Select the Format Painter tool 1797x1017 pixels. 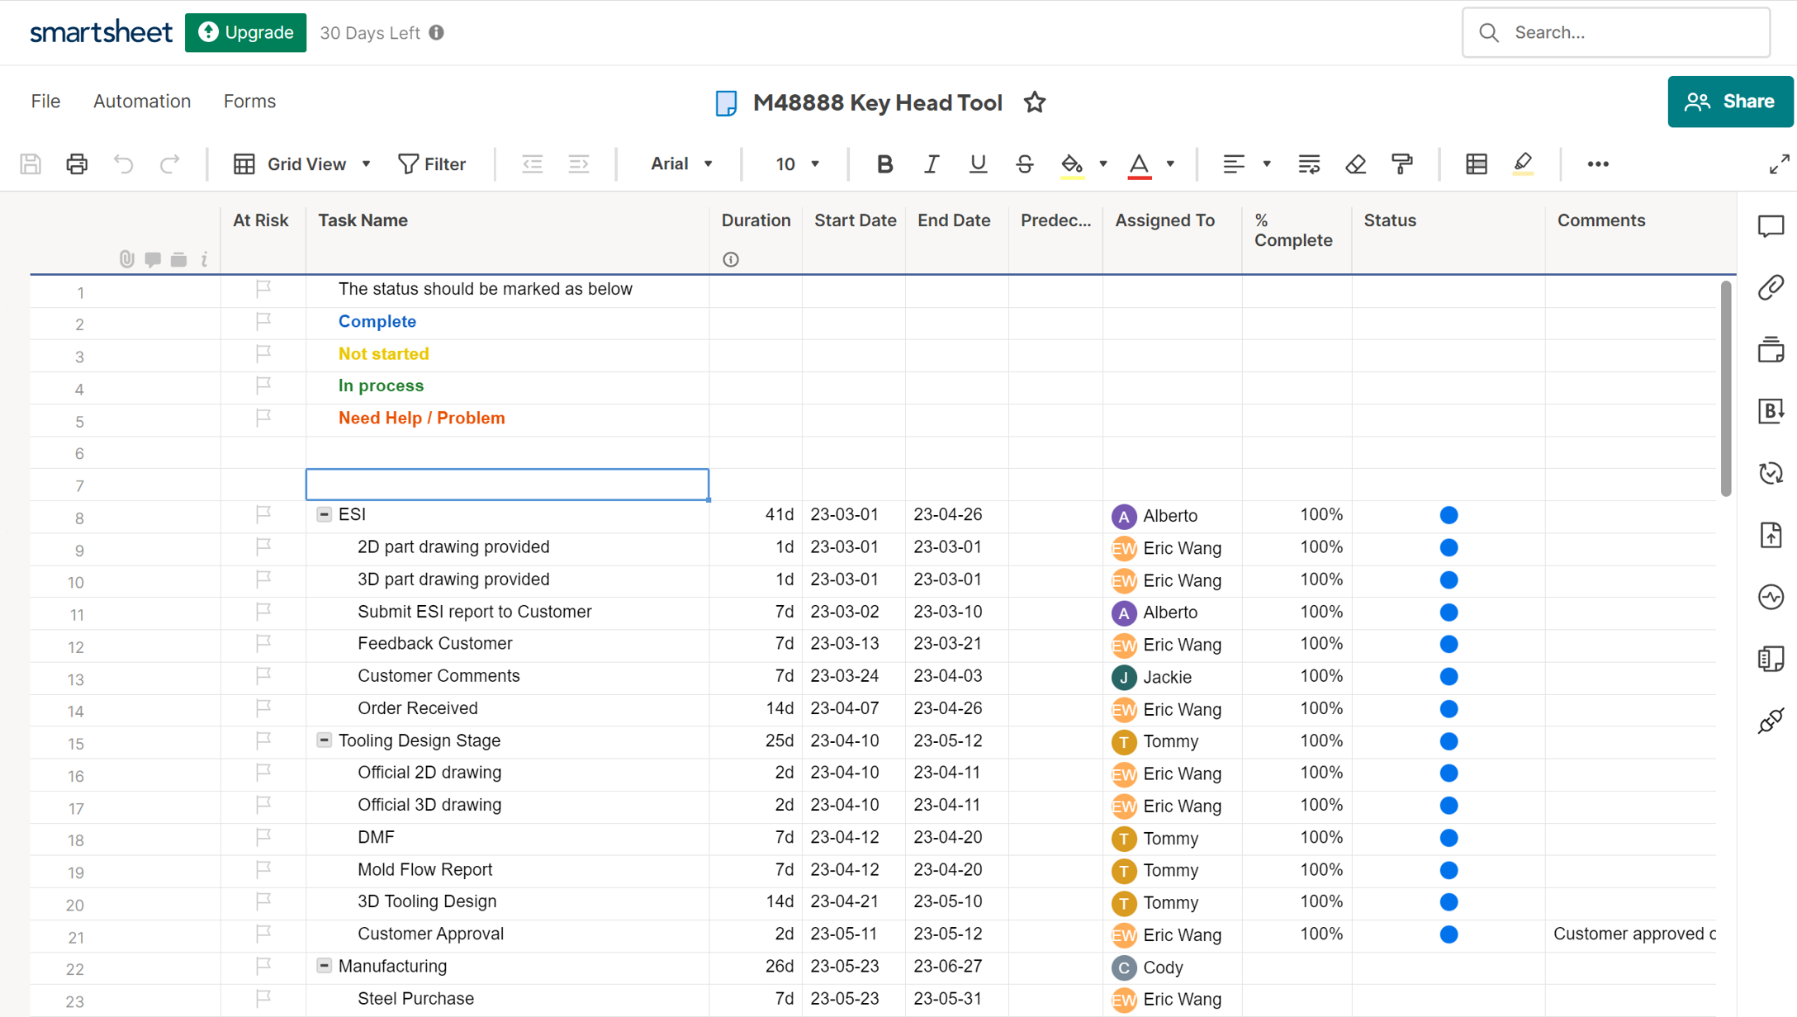click(1402, 164)
